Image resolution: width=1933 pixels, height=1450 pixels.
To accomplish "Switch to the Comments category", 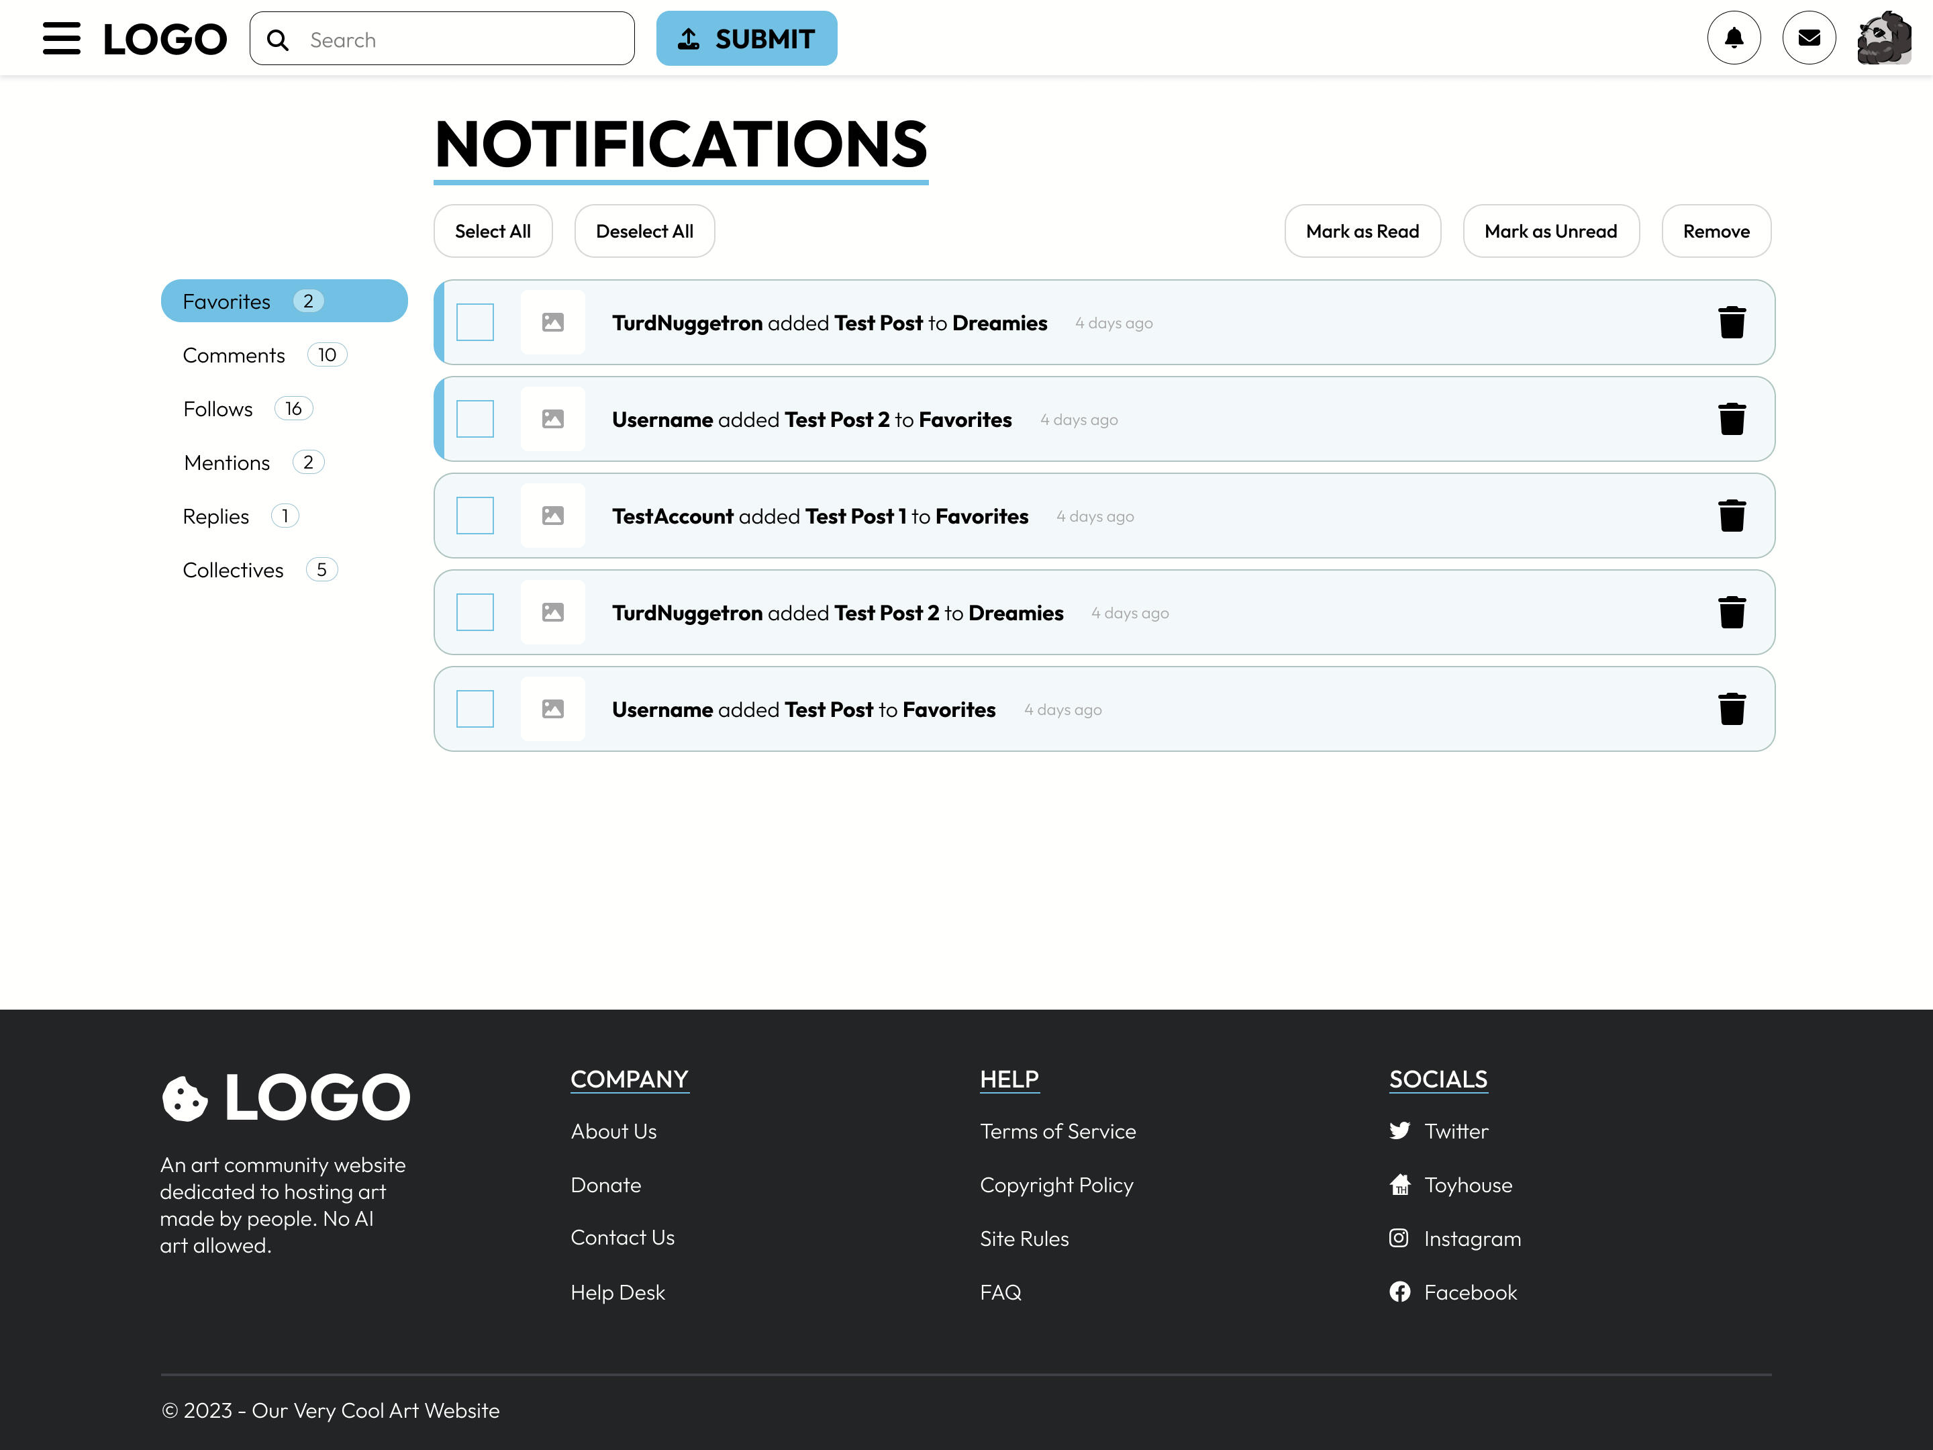I will click(x=234, y=355).
